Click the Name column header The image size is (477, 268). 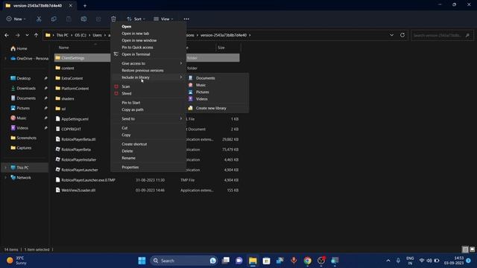pyautogui.click(x=63, y=48)
